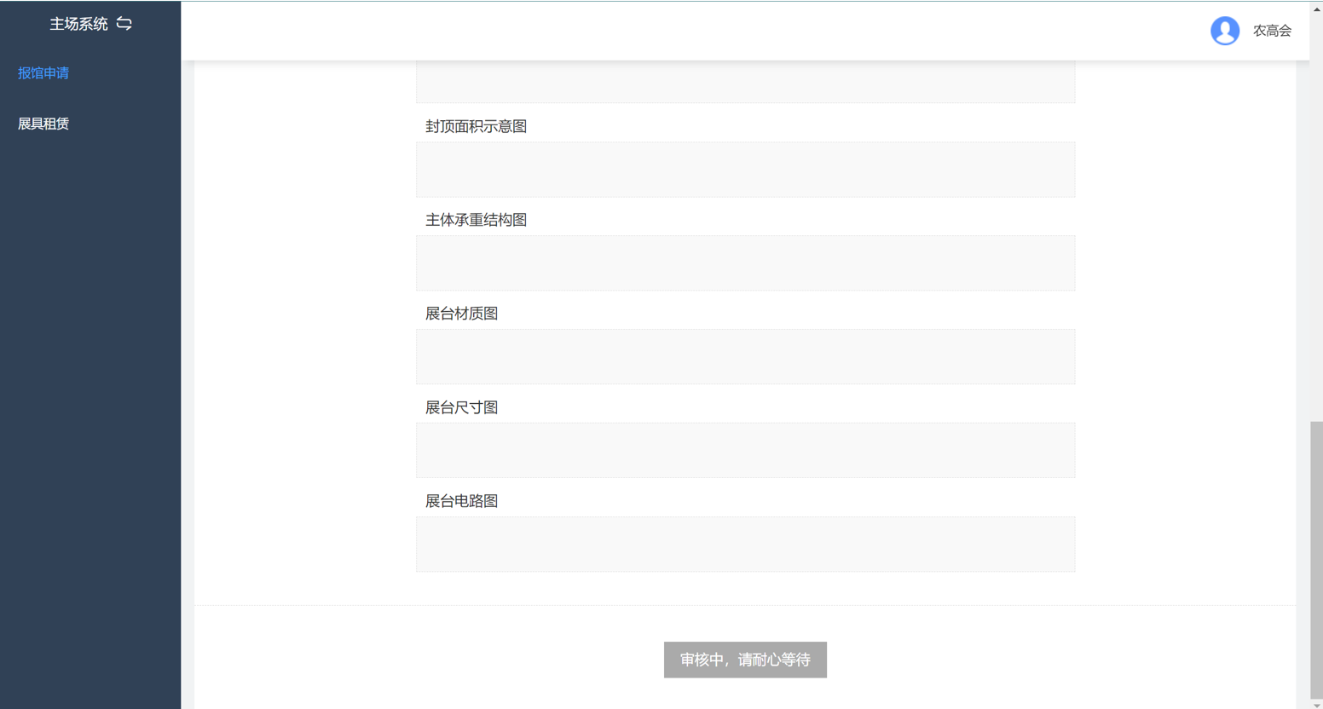Click the 主场系统 title text

click(78, 24)
